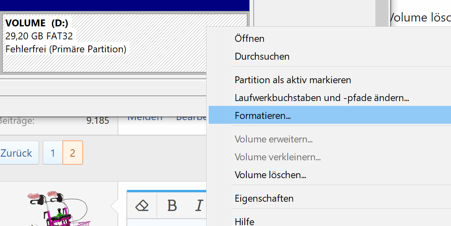Choose Formatieren... menu entry
Screen dimensions: 451x226
coord(329,115)
